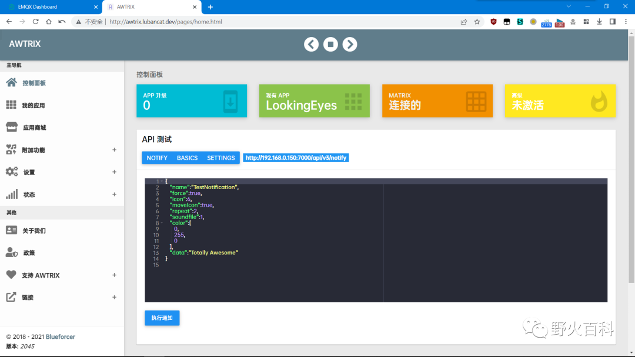
Task: Click the download icon on APP 升级 card
Action: click(x=230, y=102)
